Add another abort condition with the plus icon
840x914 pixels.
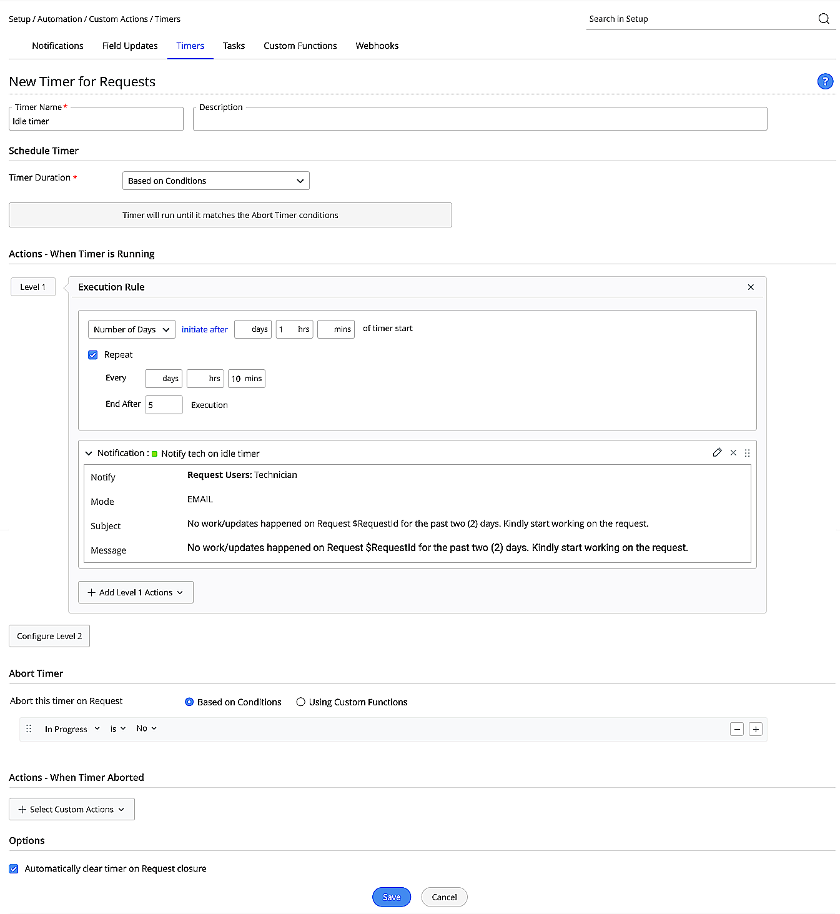tap(756, 728)
